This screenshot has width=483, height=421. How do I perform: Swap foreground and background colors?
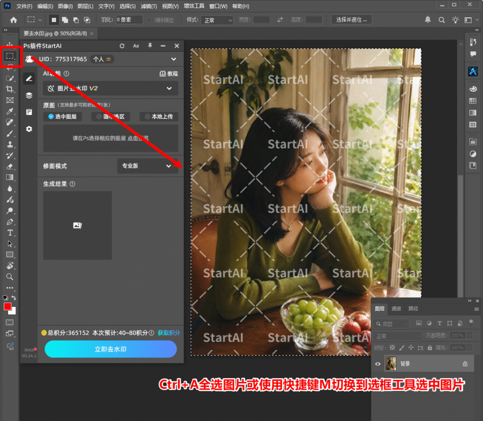coord(14,298)
